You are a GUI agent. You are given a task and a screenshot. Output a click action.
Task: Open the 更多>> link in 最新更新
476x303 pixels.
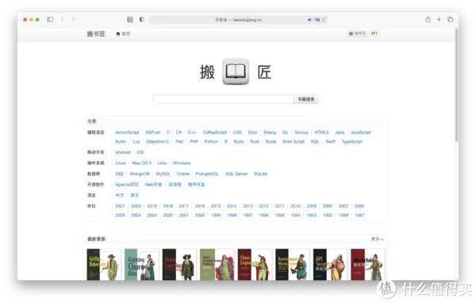point(378,239)
